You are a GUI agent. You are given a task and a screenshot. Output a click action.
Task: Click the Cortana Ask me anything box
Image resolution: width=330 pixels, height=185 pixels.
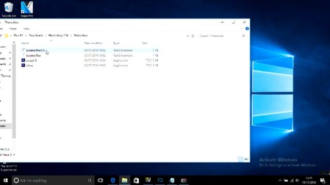[53, 180]
